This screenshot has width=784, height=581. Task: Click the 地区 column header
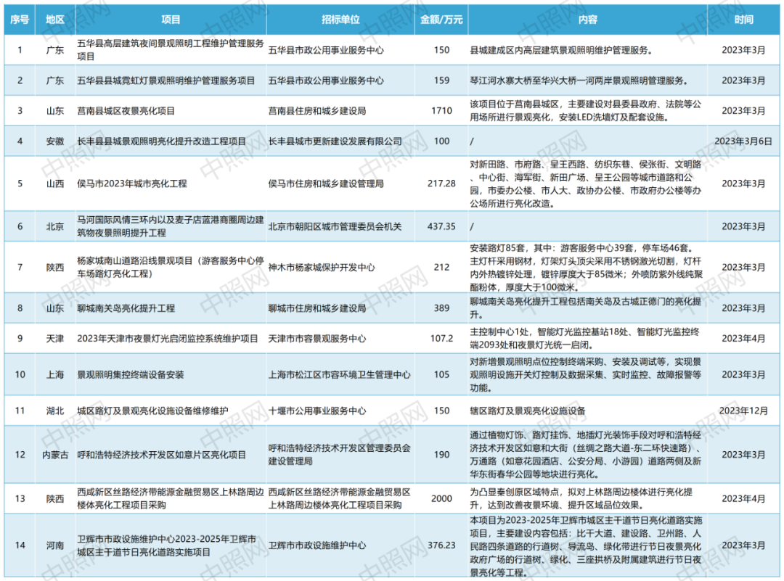[55, 20]
